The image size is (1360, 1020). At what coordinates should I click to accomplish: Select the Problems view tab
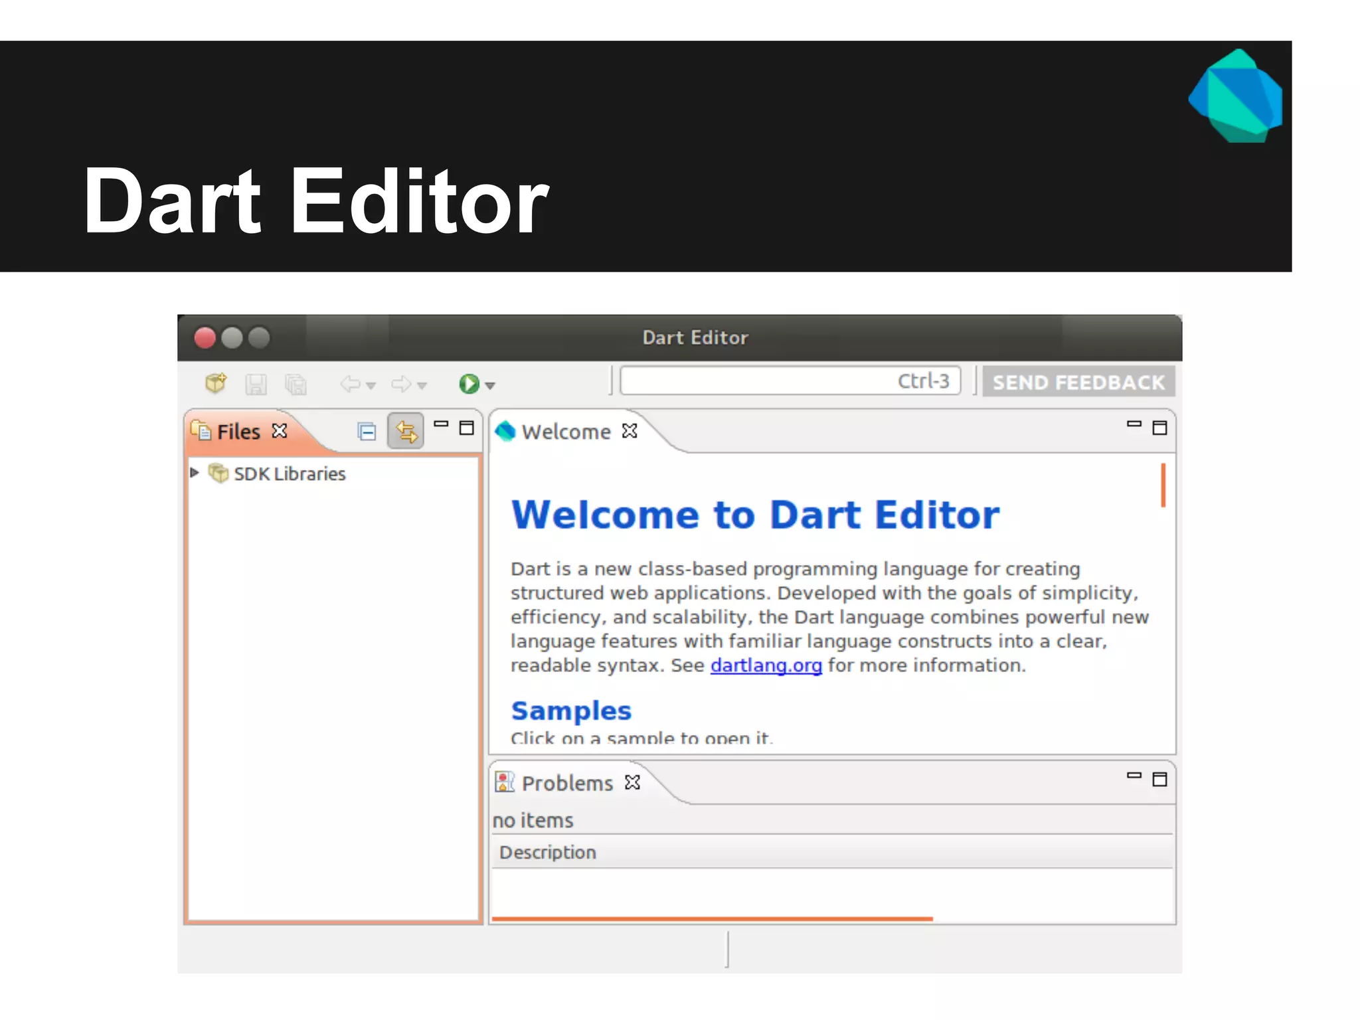(566, 783)
